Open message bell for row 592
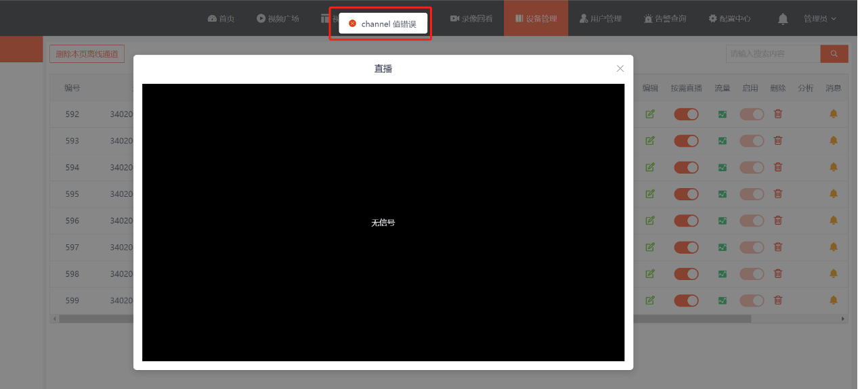 (x=834, y=114)
